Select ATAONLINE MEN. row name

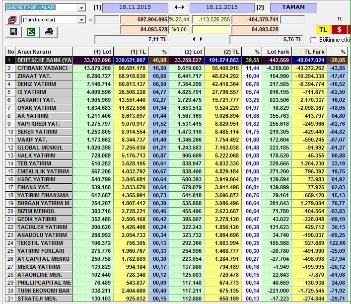click(x=44, y=275)
